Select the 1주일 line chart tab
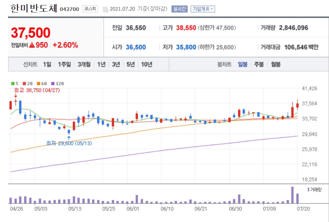Image resolution: width=329 pixels, height=222 pixels. pyautogui.click(x=64, y=64)
